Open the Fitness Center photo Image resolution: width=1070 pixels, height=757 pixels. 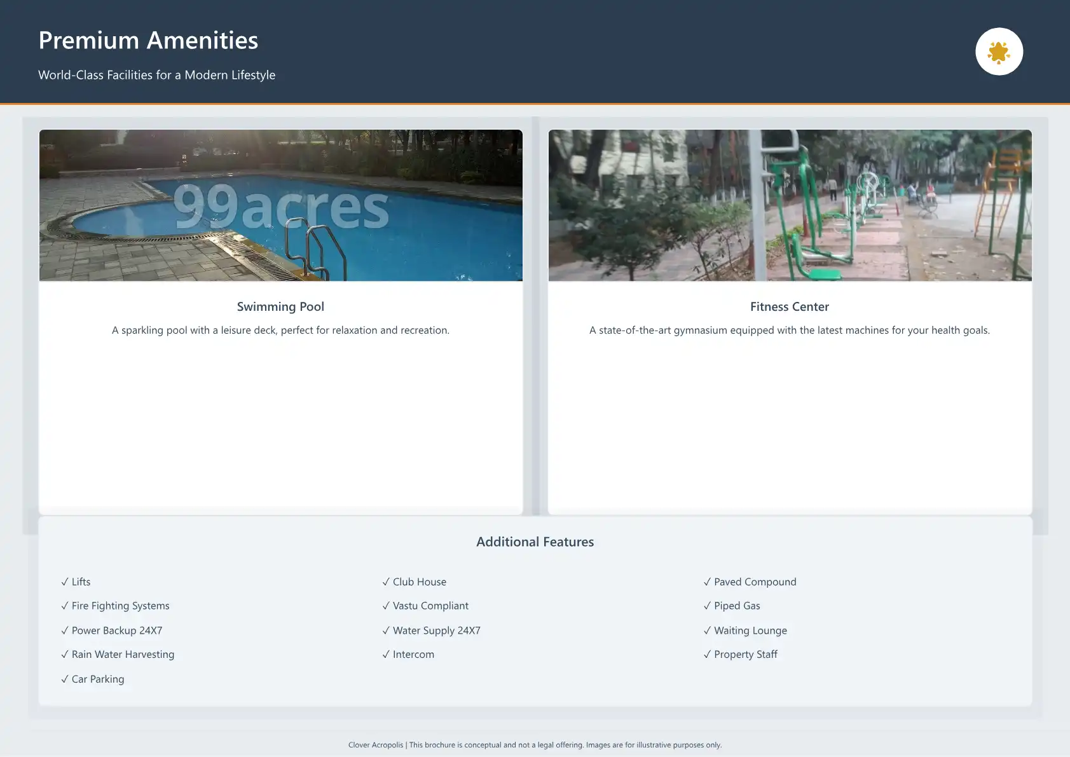790,205
